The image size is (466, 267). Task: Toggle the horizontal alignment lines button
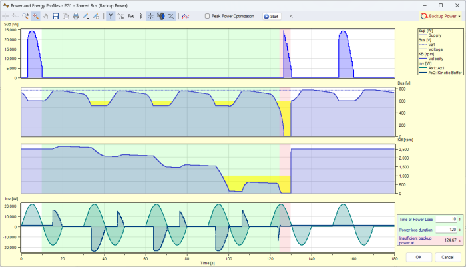coord(151,15)
